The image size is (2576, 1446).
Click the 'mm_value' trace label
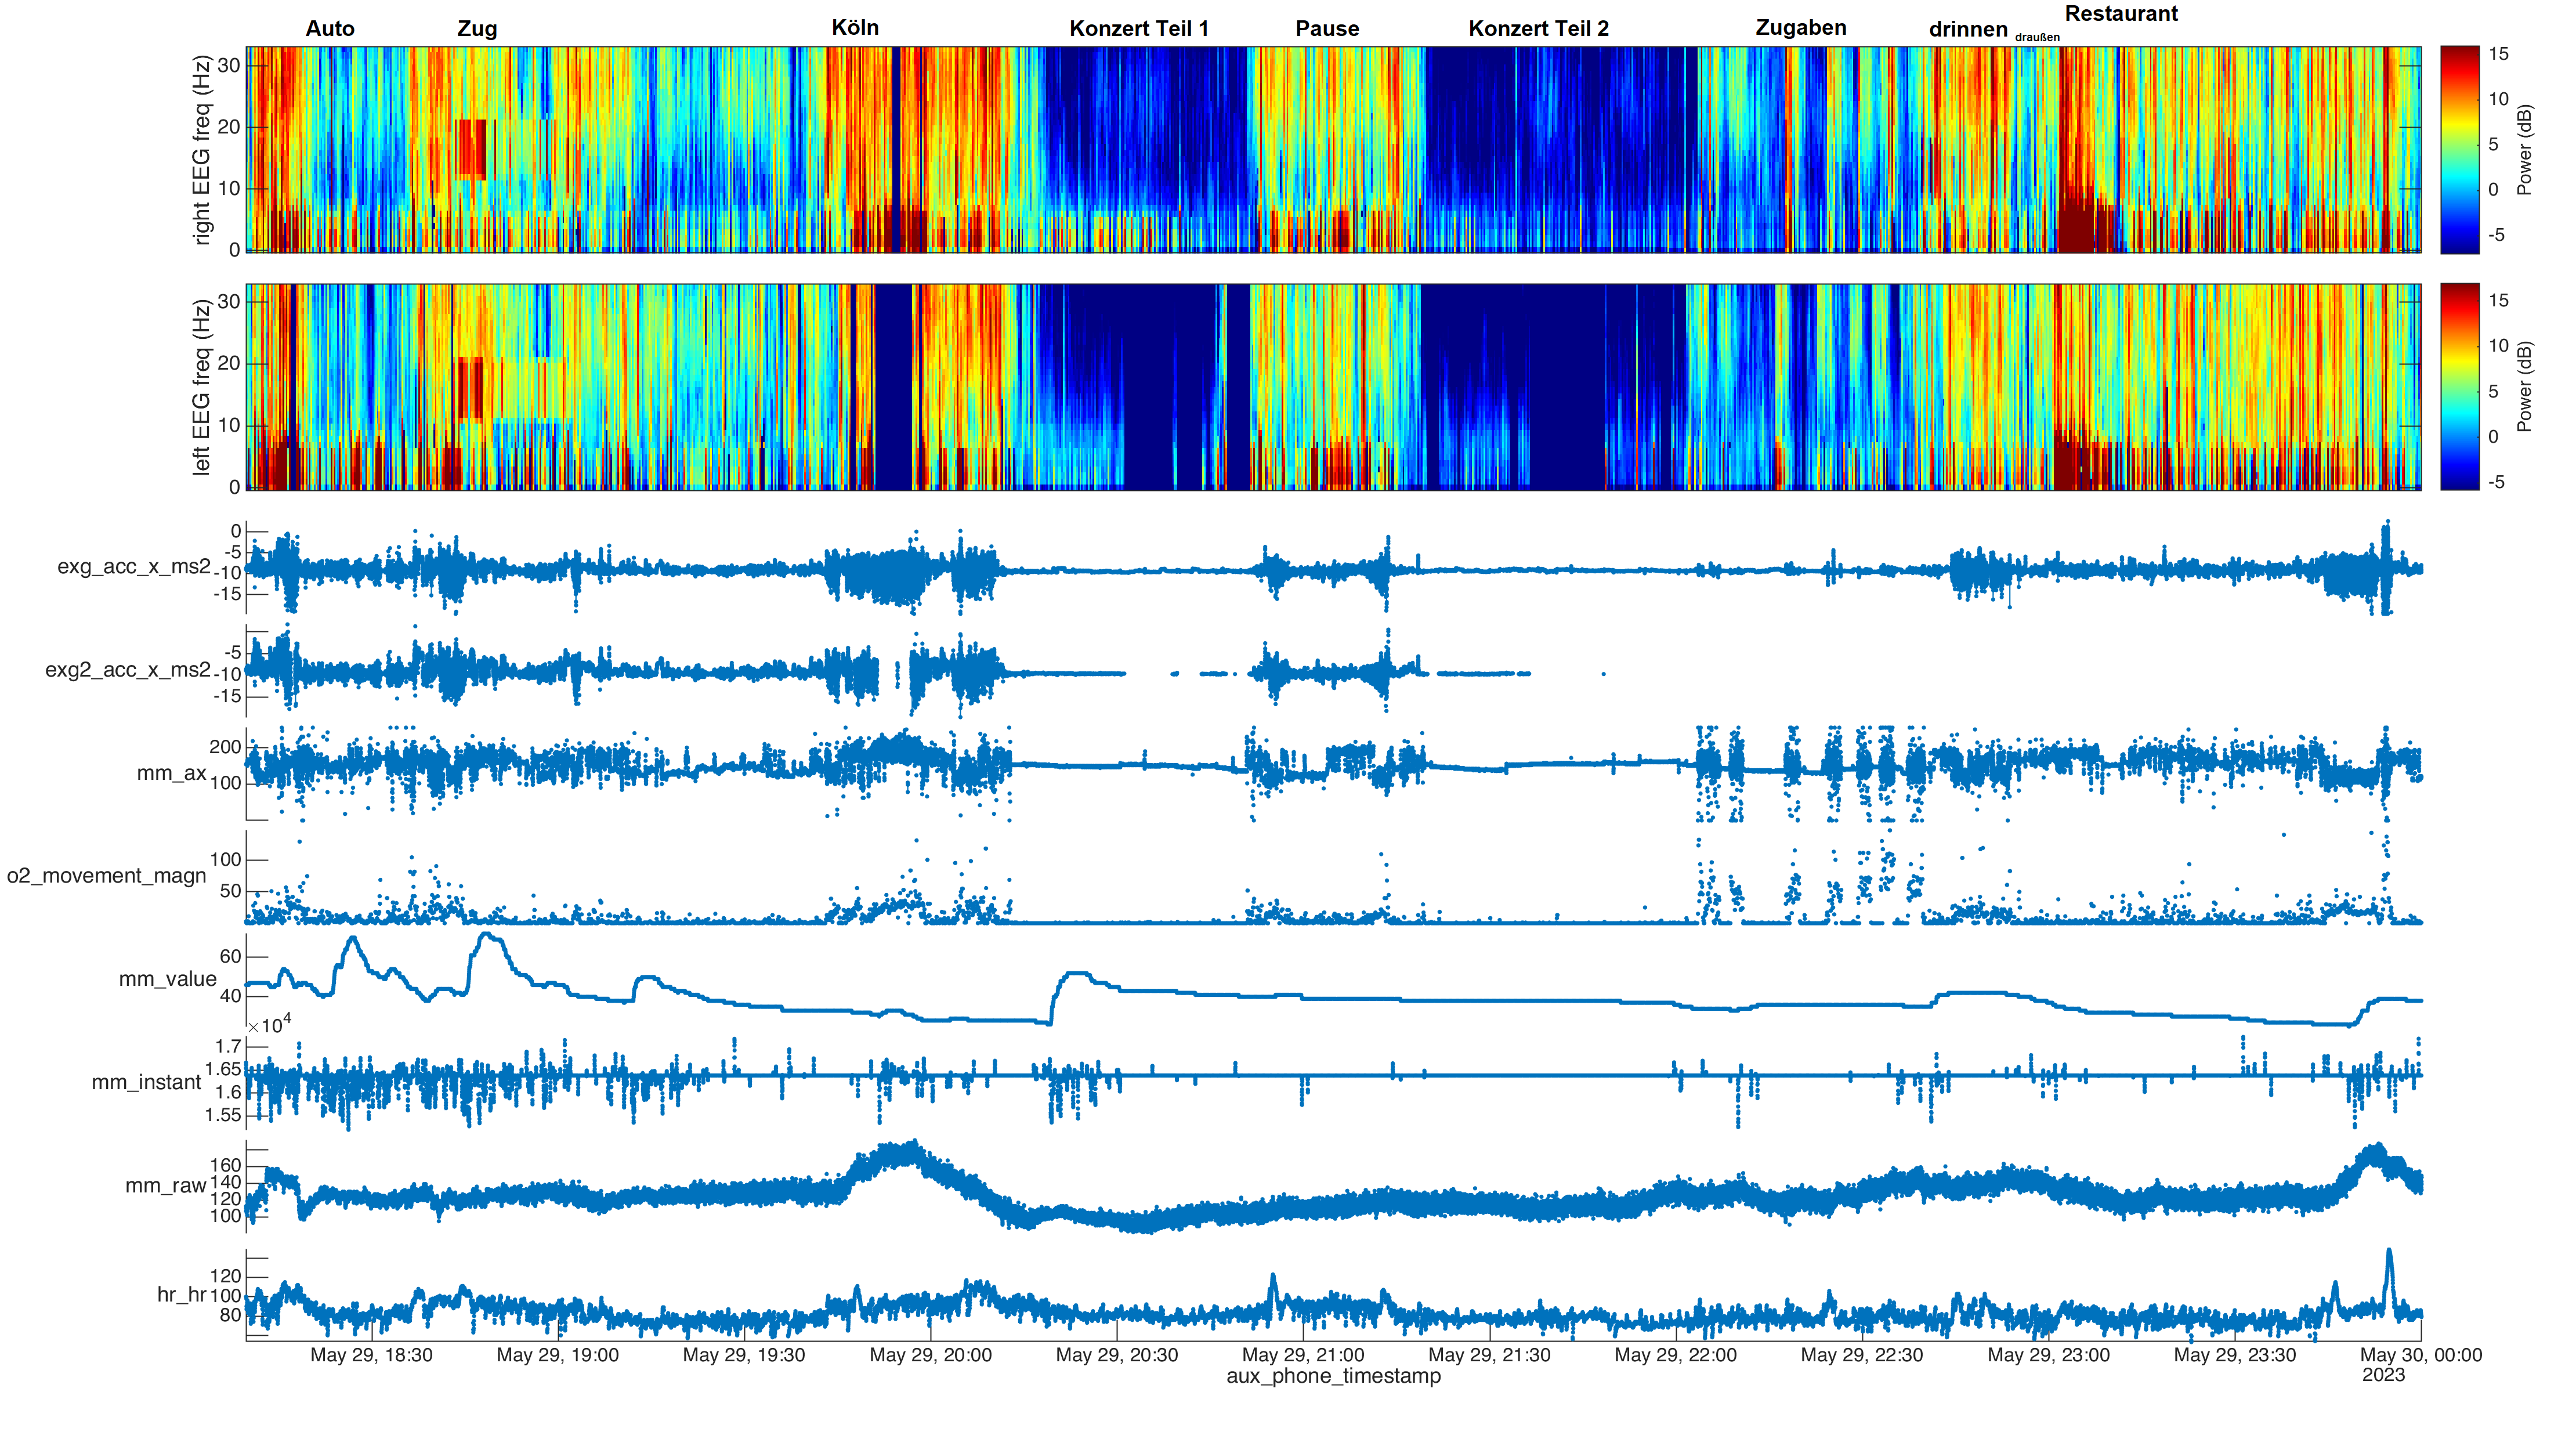click(167, 980)
